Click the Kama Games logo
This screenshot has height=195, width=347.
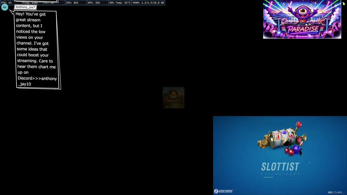pos(223,191)
